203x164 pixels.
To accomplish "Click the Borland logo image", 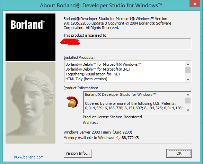I will [30, 37].
